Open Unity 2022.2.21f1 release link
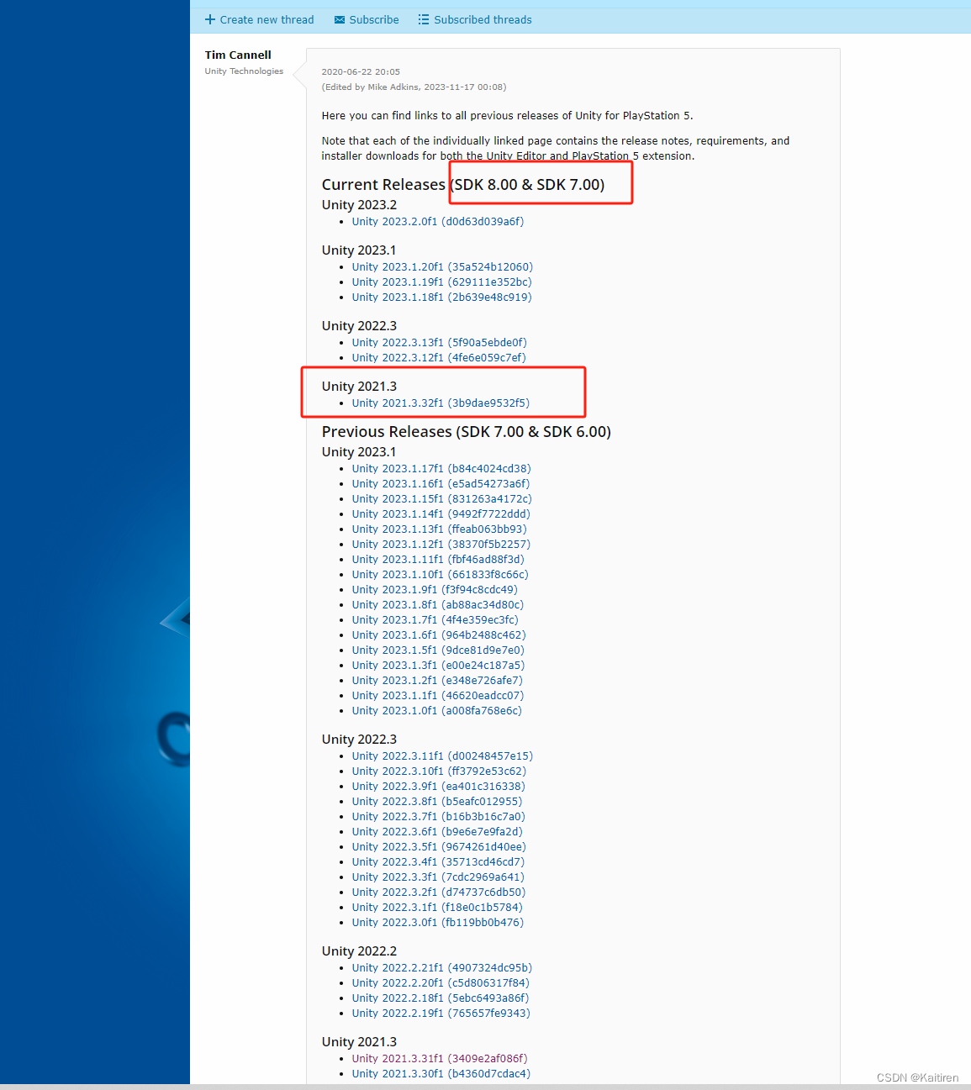This screenshot has height=1090, width=971. click(441, 967)
